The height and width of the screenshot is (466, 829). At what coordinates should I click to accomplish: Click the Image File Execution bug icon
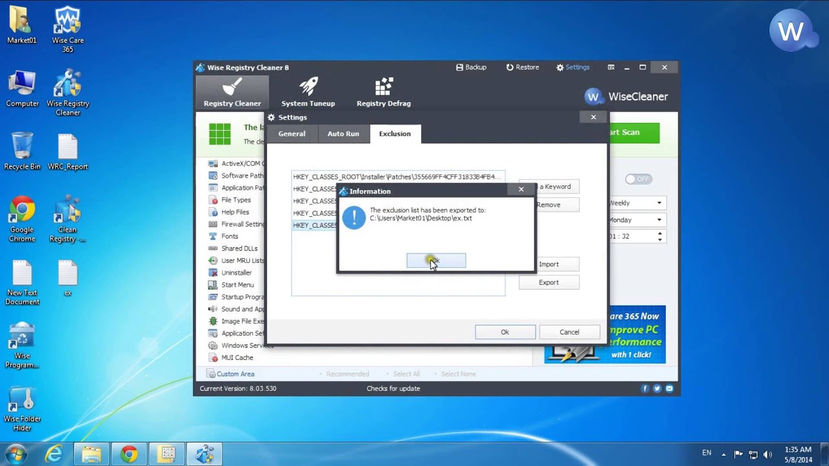213,321
